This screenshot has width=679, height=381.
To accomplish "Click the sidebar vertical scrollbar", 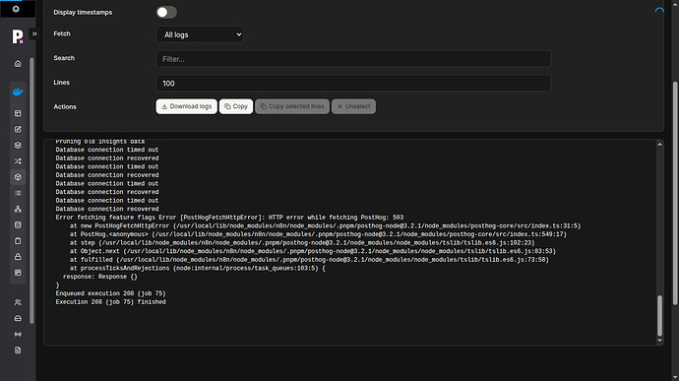I will (x=31, y=191).
